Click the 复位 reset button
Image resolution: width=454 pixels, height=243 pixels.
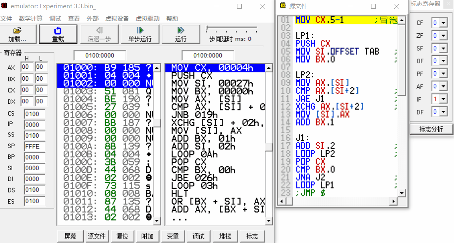121,236
